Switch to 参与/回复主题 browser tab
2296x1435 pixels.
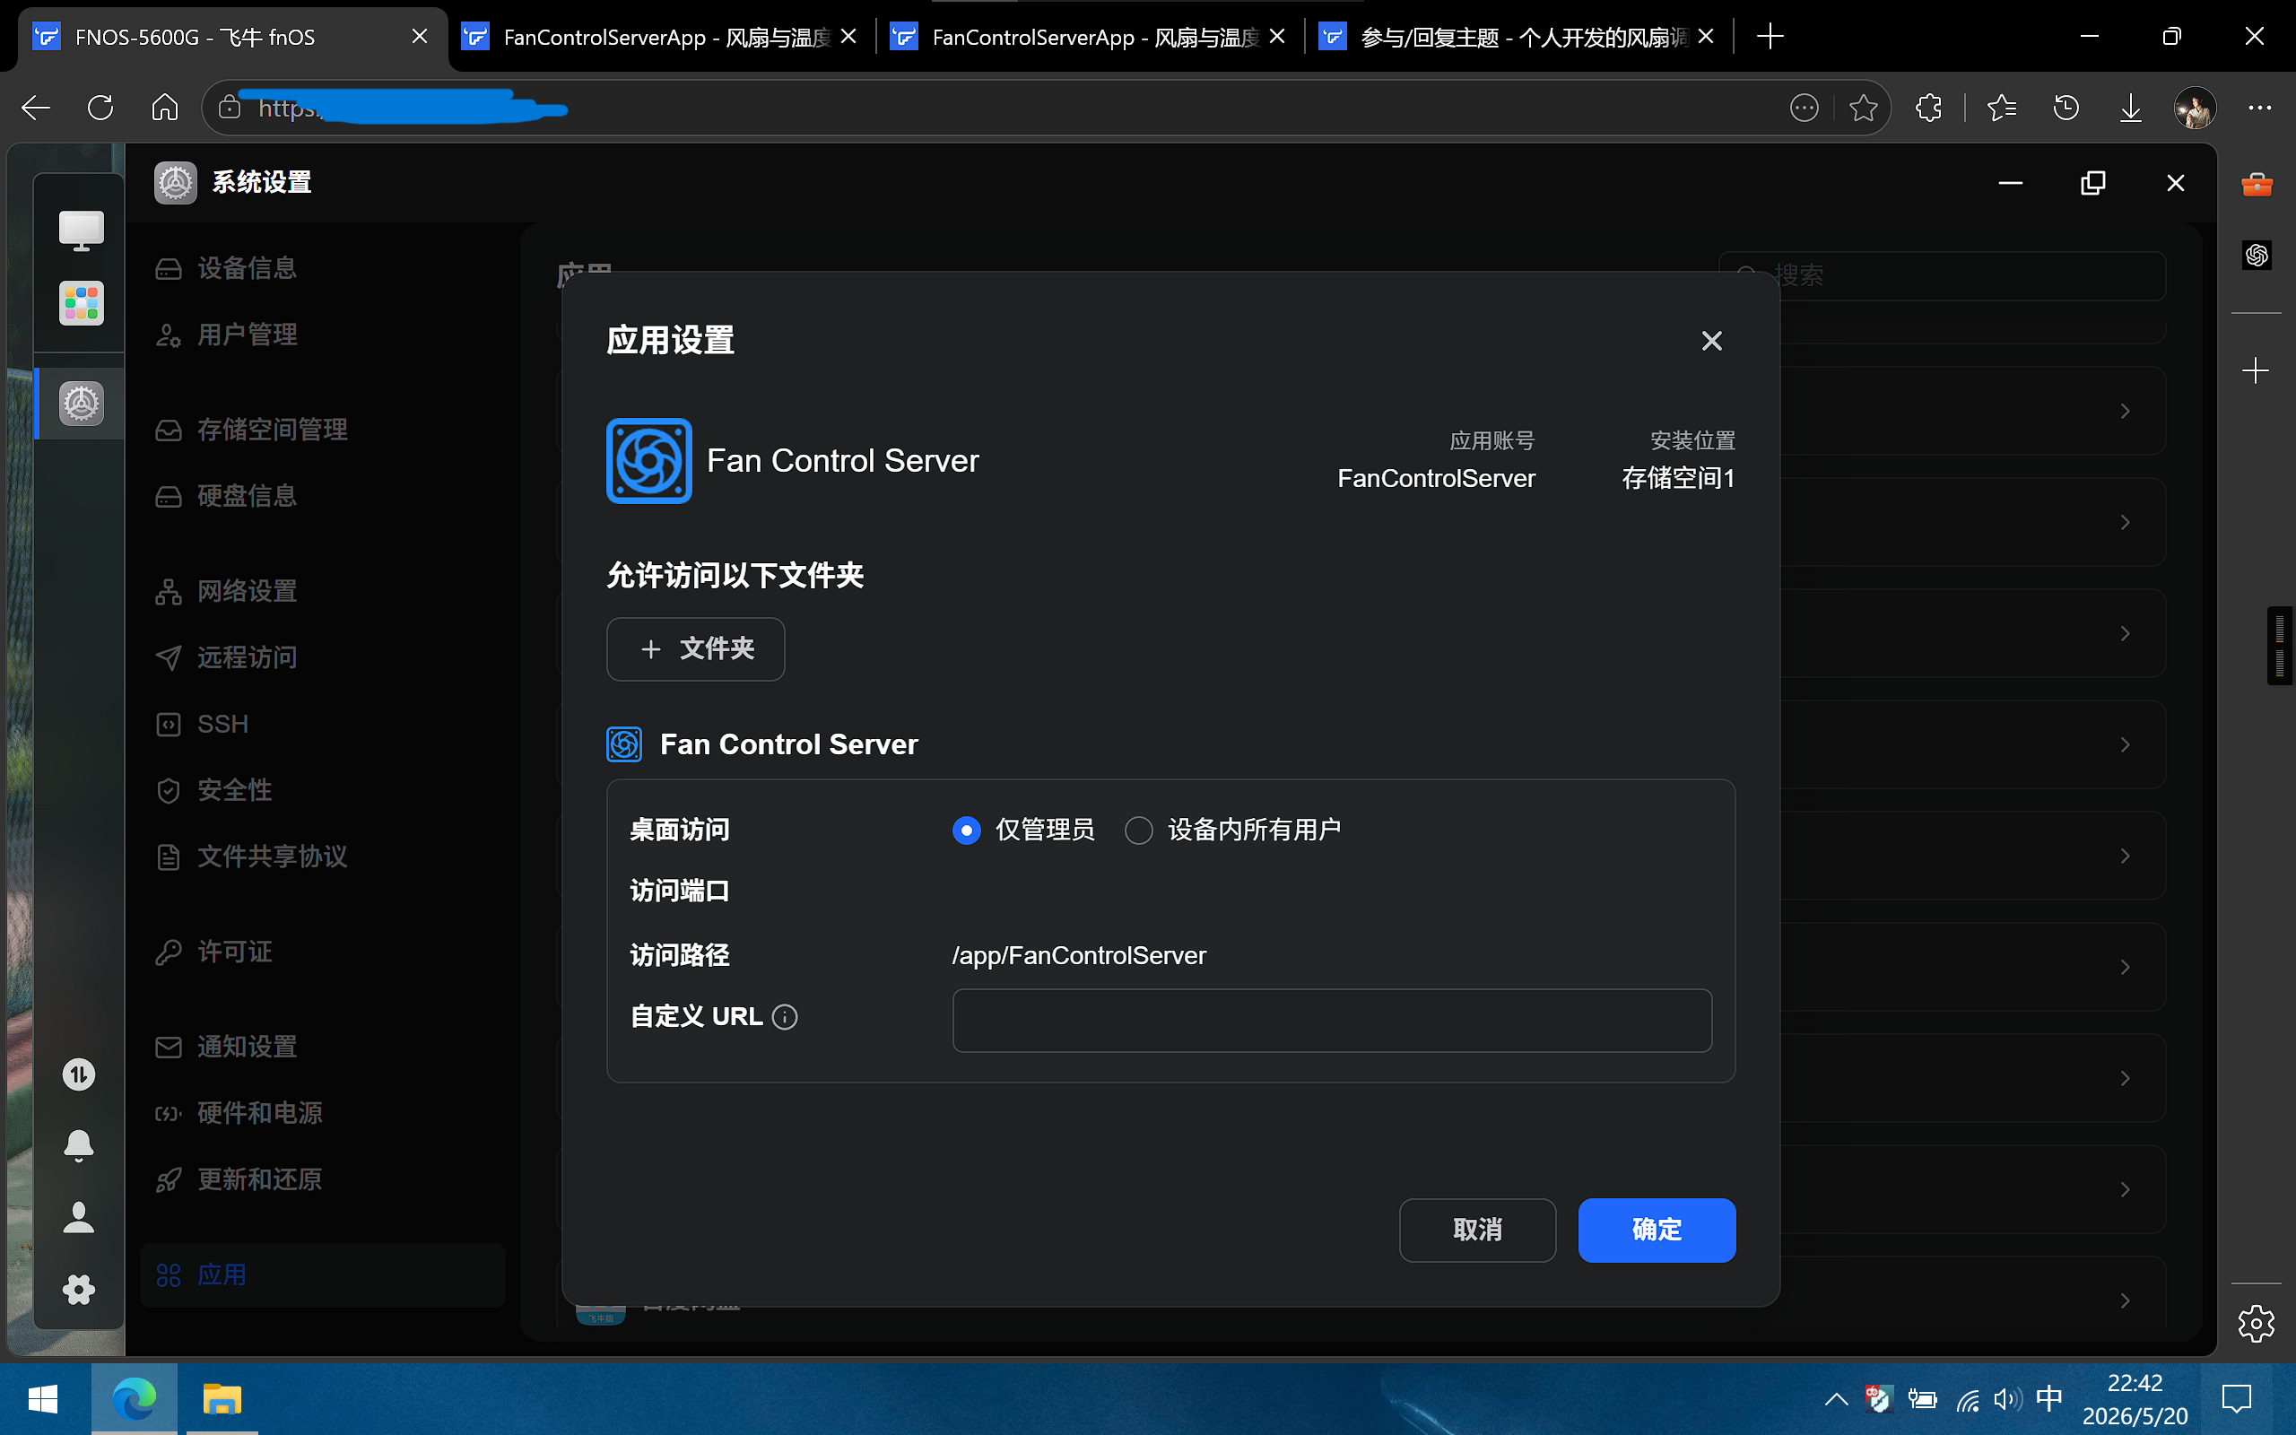[1518, 37]
